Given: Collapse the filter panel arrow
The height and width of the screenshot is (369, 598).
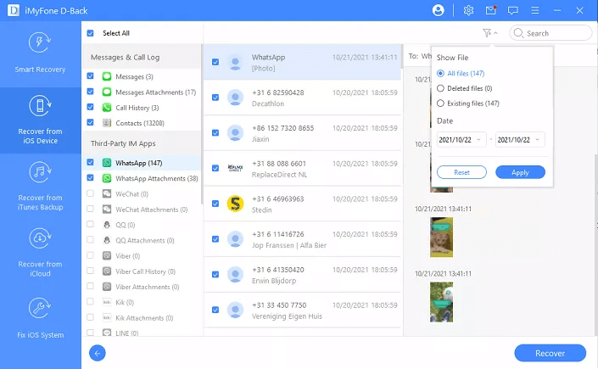Looking at the screenshot, I should pos(496,33).
